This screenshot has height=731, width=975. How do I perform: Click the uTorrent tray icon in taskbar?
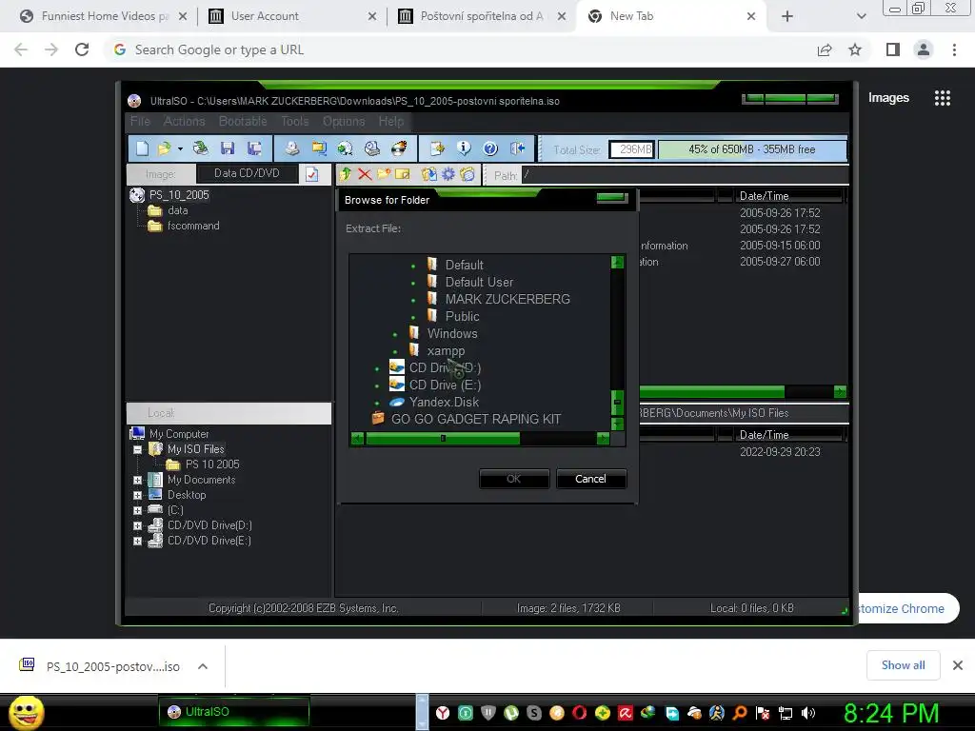[x=510, y=713]
